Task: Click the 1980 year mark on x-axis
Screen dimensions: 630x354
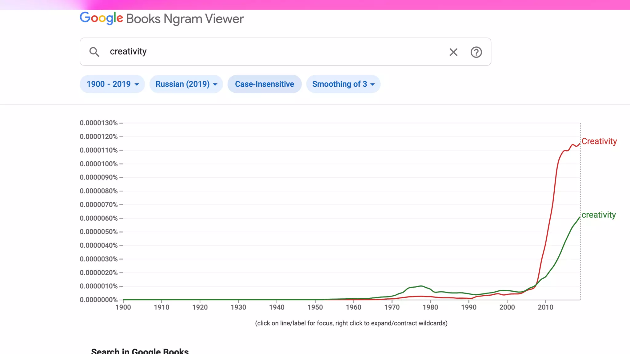Action: coord(430,307)
